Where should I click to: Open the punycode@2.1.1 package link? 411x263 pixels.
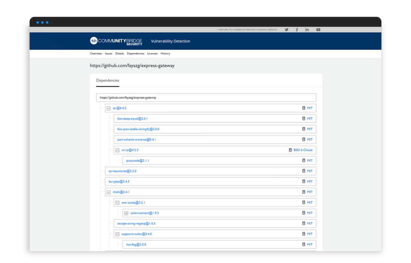pos(138,160)
